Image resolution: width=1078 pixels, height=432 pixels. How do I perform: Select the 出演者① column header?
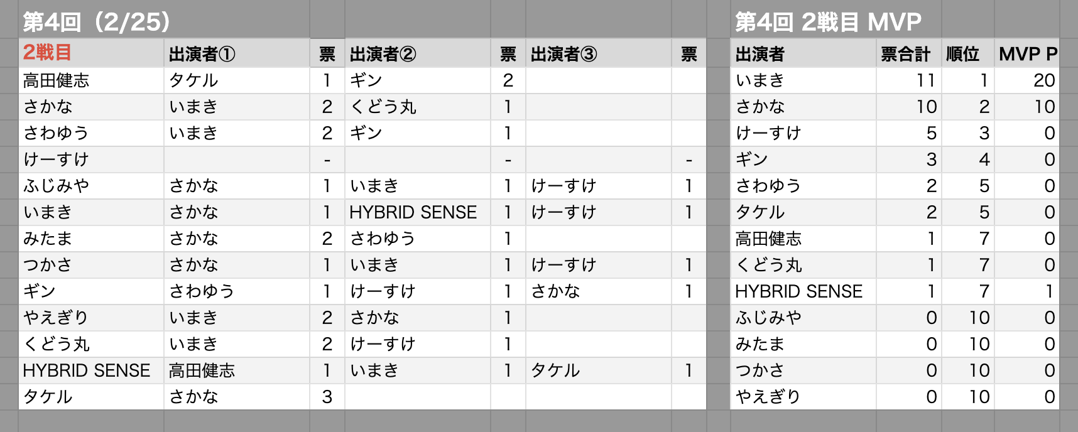pos(237,53)
